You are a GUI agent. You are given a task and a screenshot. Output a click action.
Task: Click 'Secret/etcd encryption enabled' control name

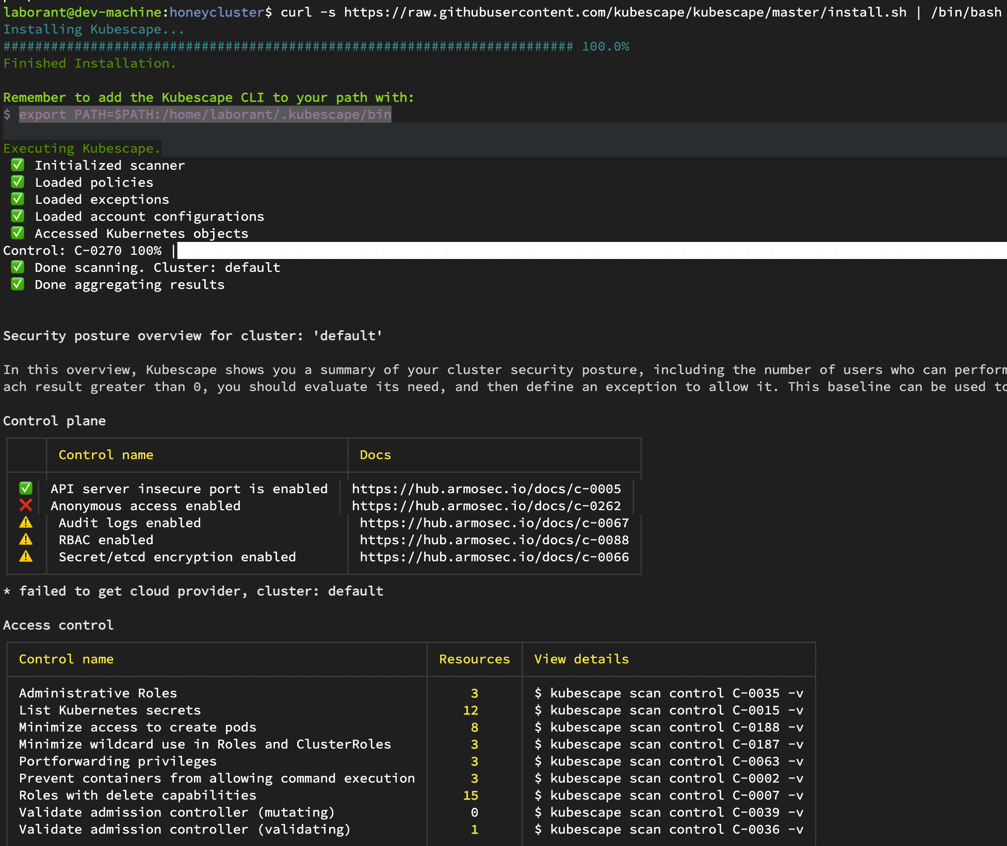point(177,557)
